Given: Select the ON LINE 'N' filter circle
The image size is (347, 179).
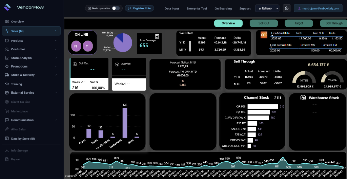Looking at the screenshot, I should click(76, 46).
